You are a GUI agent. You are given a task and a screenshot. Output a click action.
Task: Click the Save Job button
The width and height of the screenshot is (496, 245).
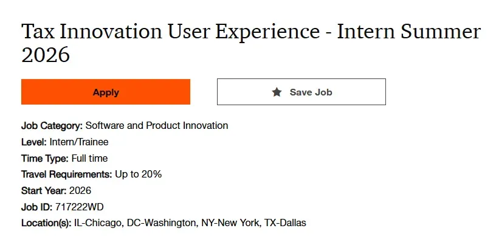click(301, 92)
